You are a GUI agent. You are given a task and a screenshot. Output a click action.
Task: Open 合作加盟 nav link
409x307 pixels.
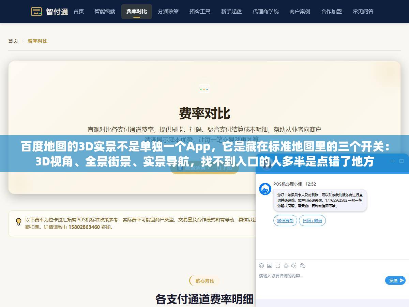tap(331, 12)
